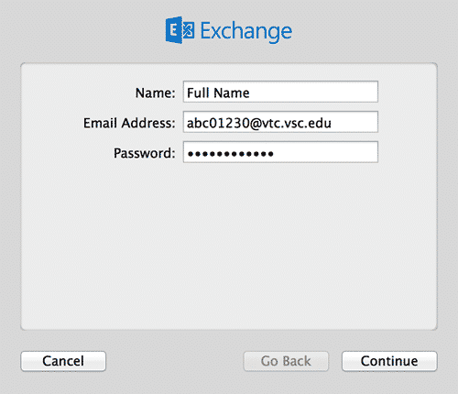This screenshot has height=394, width=458.
Task: Continue to the next setup step
Action: pyautogui.click(x=389, y=361)
